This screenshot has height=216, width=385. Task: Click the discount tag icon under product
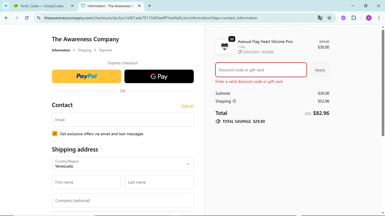(240, 52)
